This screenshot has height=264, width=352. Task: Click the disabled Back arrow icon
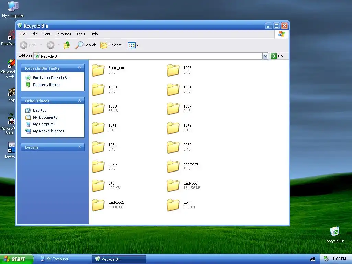pyautogui.click(x=24, y=45)
